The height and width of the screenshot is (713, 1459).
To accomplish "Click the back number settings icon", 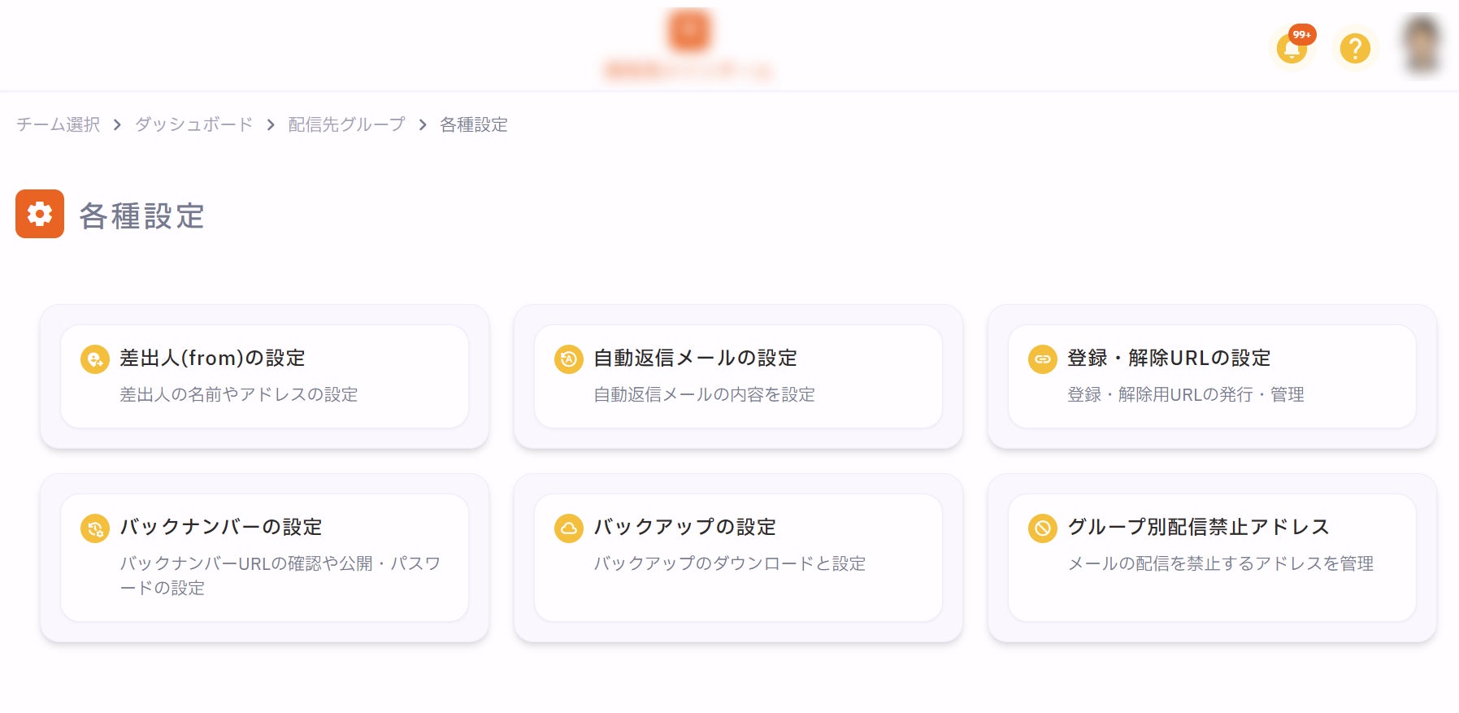I will click(95, 528).
